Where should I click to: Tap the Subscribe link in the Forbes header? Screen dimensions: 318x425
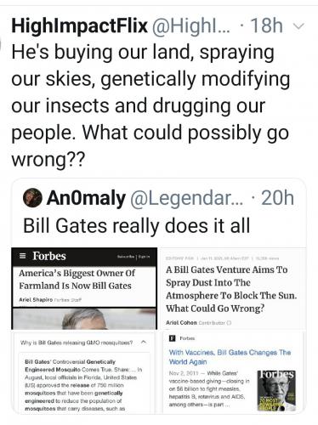pos(127,257)
